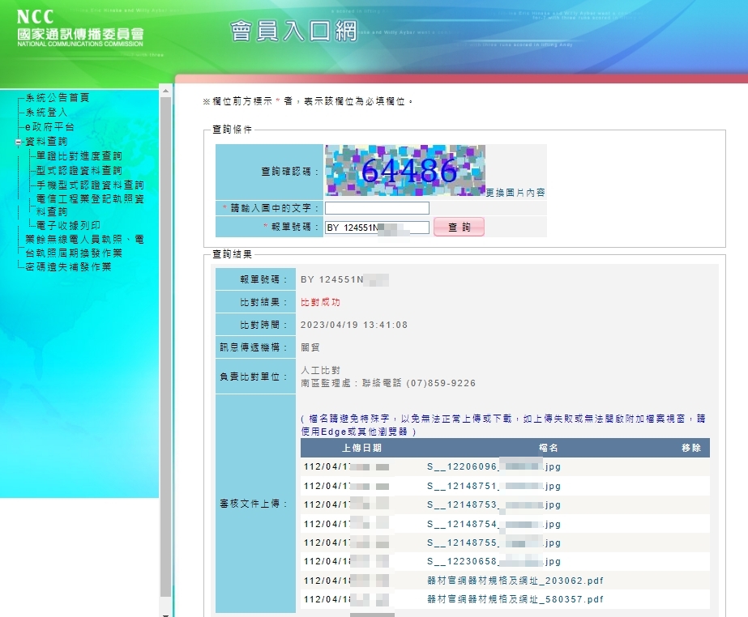Click the 更換圖片內容 link
The width and height of the screenshot is (748, 617).
click(515, 193)
